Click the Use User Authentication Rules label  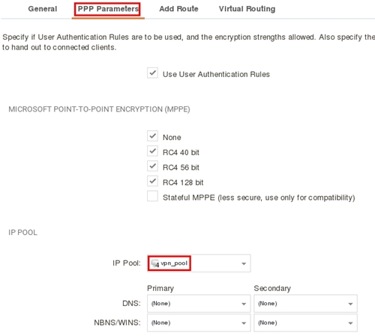(x=216, y=74)
